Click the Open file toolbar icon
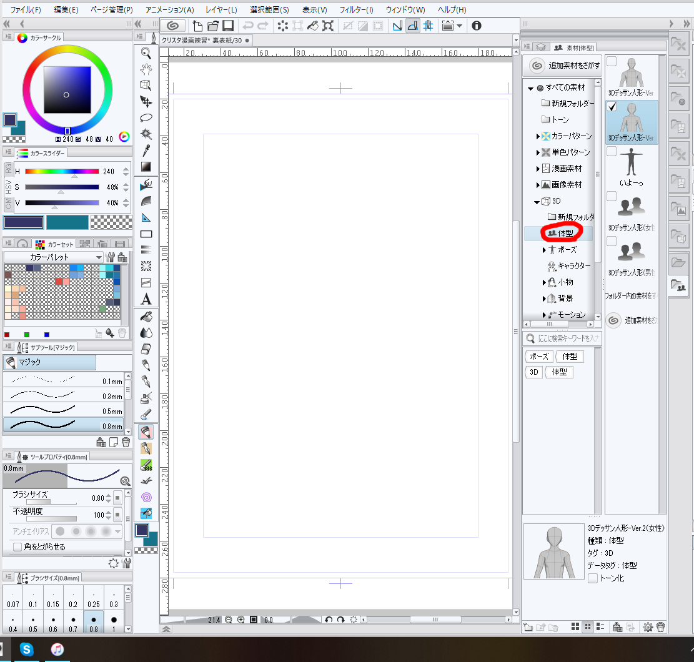Screen dimensions: 694x662 tap(213, 26)
